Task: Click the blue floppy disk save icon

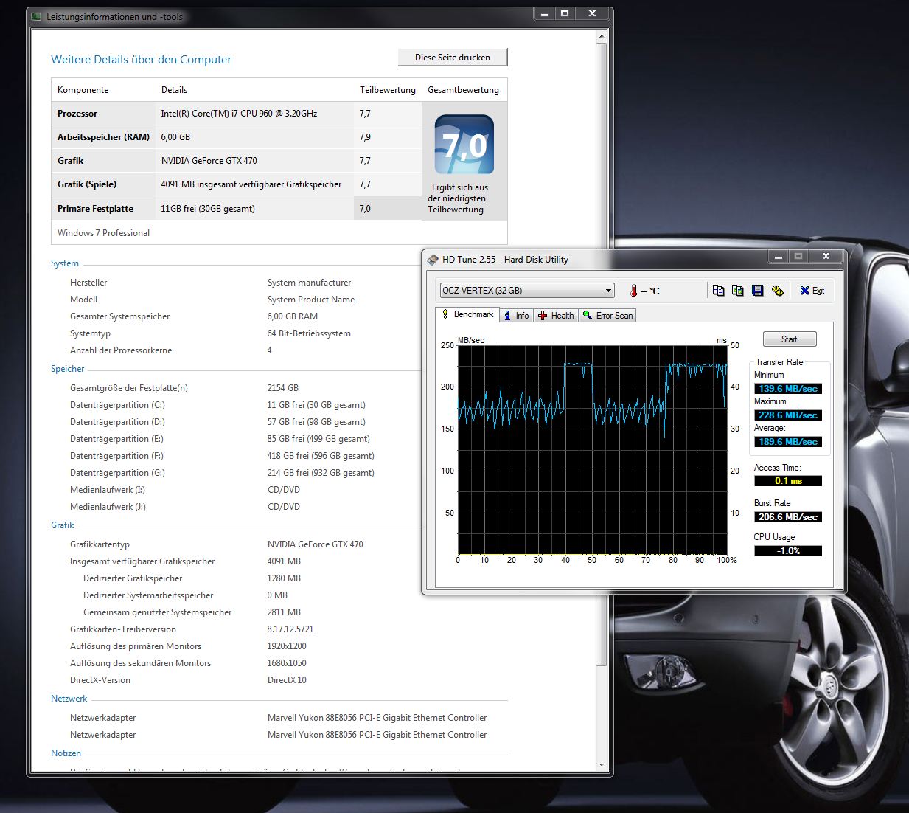Action: [757, 291]
